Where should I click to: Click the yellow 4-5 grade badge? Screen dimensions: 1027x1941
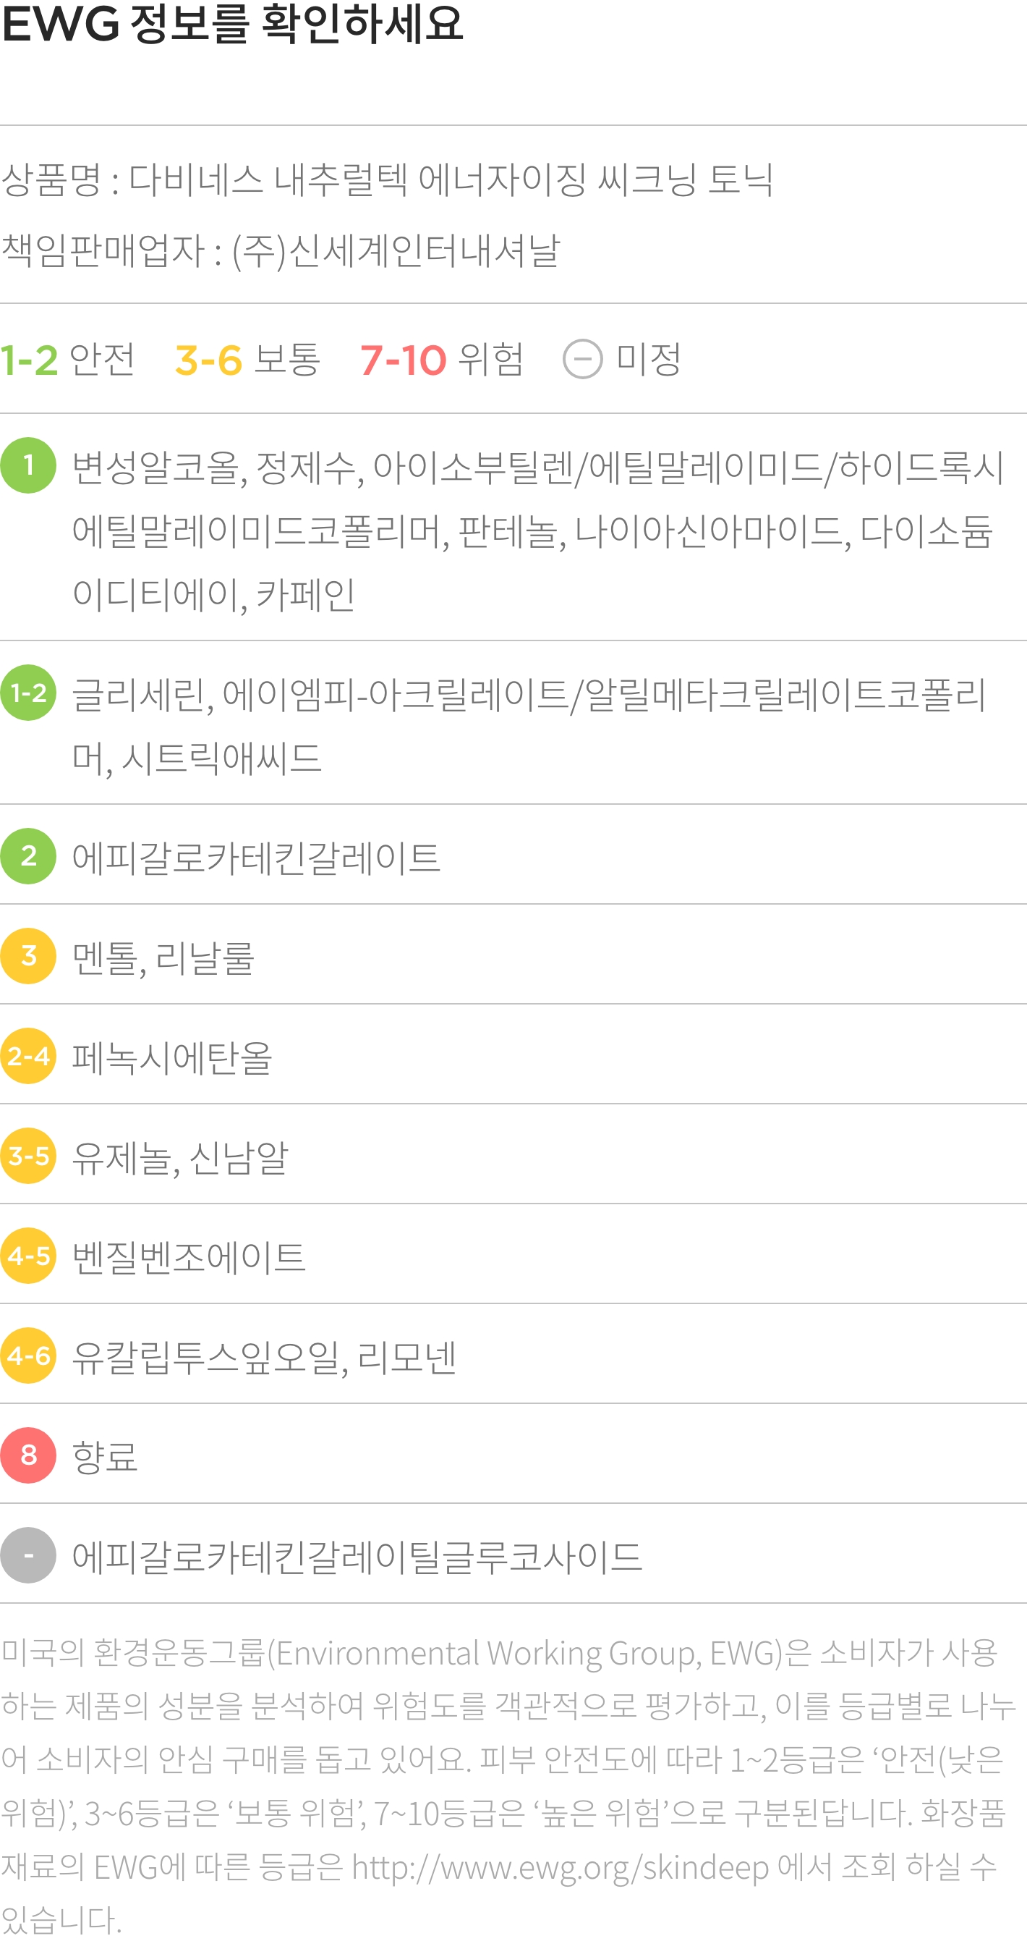click(x=28, y=1256)
